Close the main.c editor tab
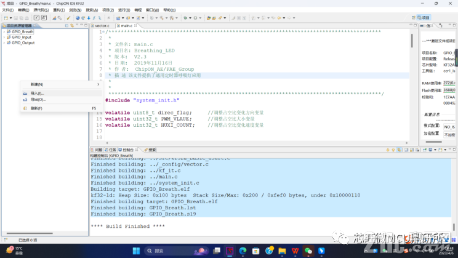Viewport: 458px width, 258px height. point(135,26)
